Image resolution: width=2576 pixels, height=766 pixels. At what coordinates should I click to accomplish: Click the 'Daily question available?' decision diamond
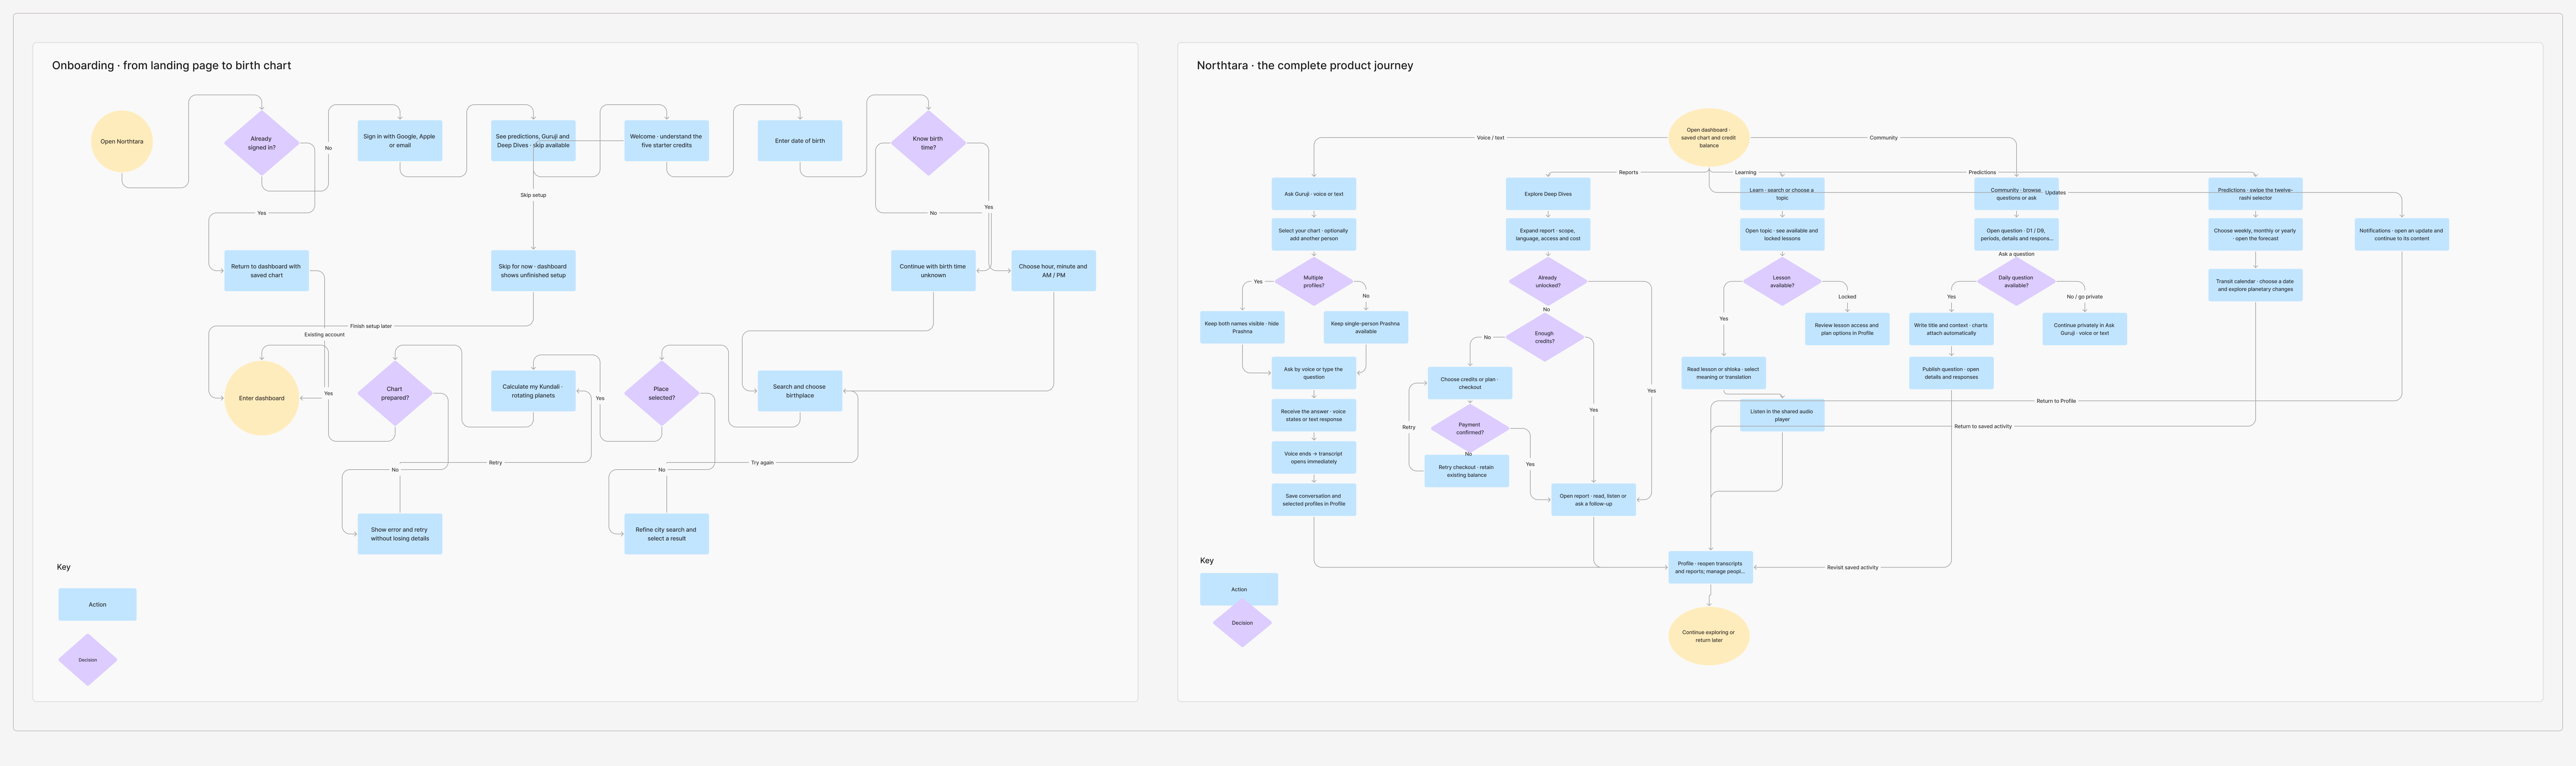click(2016, 282)
